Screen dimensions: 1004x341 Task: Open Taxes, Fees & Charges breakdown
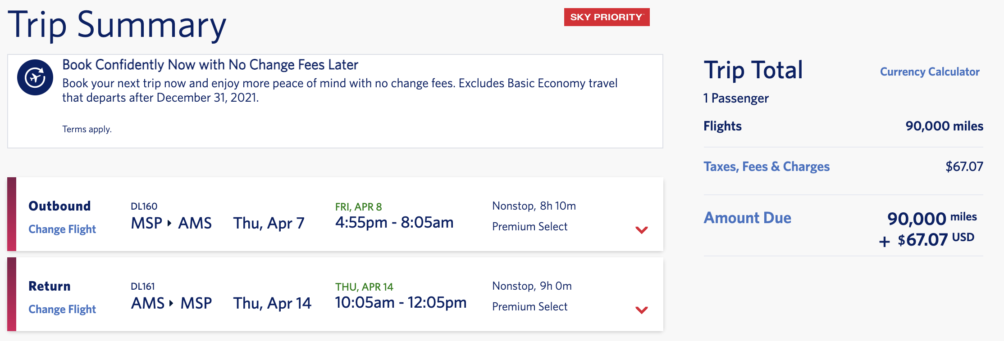(767, 166)
